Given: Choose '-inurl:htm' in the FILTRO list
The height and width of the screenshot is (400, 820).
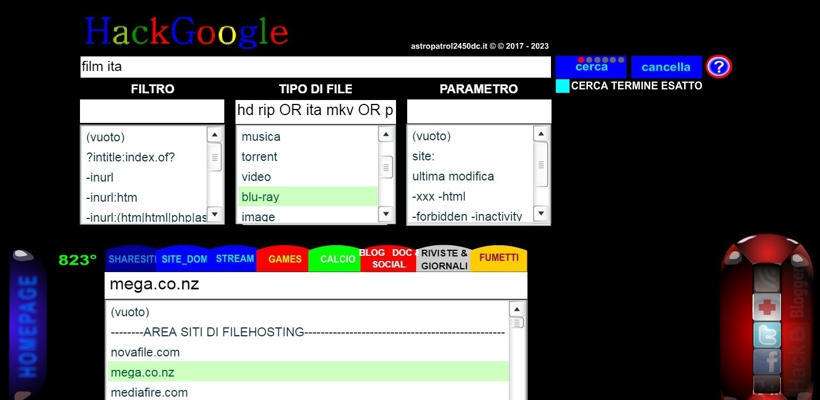Looking at the screenshot, I should click(x=145, y=198).
